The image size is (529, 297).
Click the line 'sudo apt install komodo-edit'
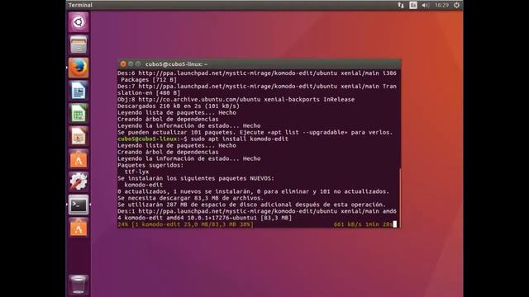(x=240, y=139)
